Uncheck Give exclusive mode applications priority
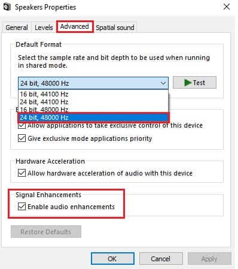The image size is (238, 269). [22, 138]
